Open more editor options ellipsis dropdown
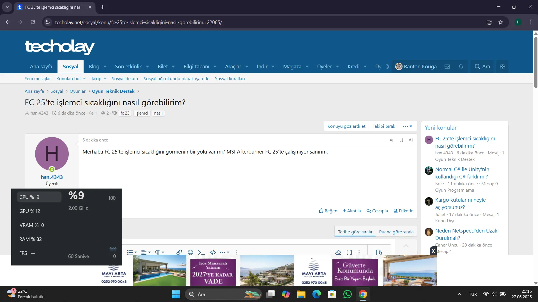Screen dimensions: 538x302 point(225,252)
